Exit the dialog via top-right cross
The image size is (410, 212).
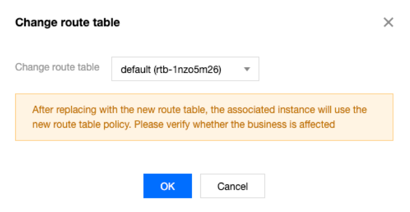(388, 22)
